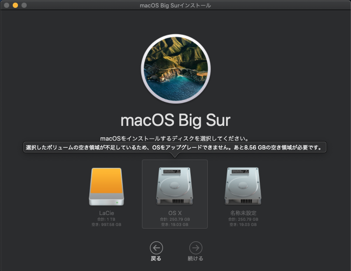Click the 合計: 1 TB text
This screenshot has height=271, width=351.
tap(106, 219)
